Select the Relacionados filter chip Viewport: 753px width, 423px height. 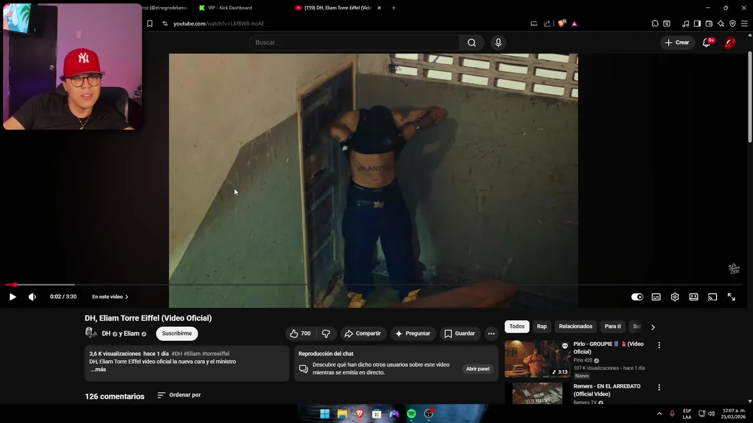coord(575,327)
